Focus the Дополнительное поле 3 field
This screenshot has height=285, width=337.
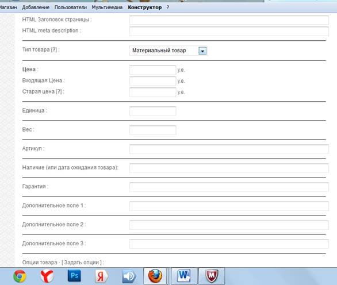(229, 244)
